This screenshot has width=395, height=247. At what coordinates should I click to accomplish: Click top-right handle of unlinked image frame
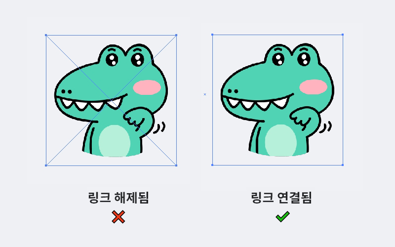coord(176,35)
